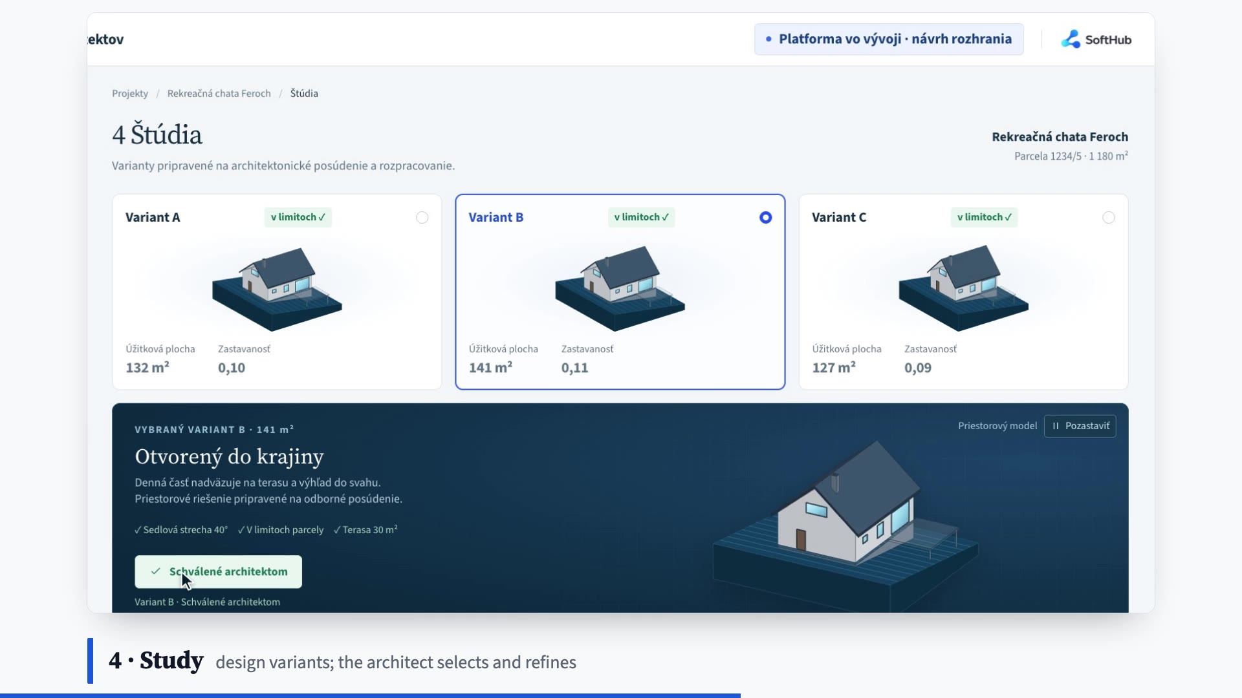Screen dimensions: 1242x698
Task: Click the 'Otvorený do krajiny' heading
Action: click(229, 456)
